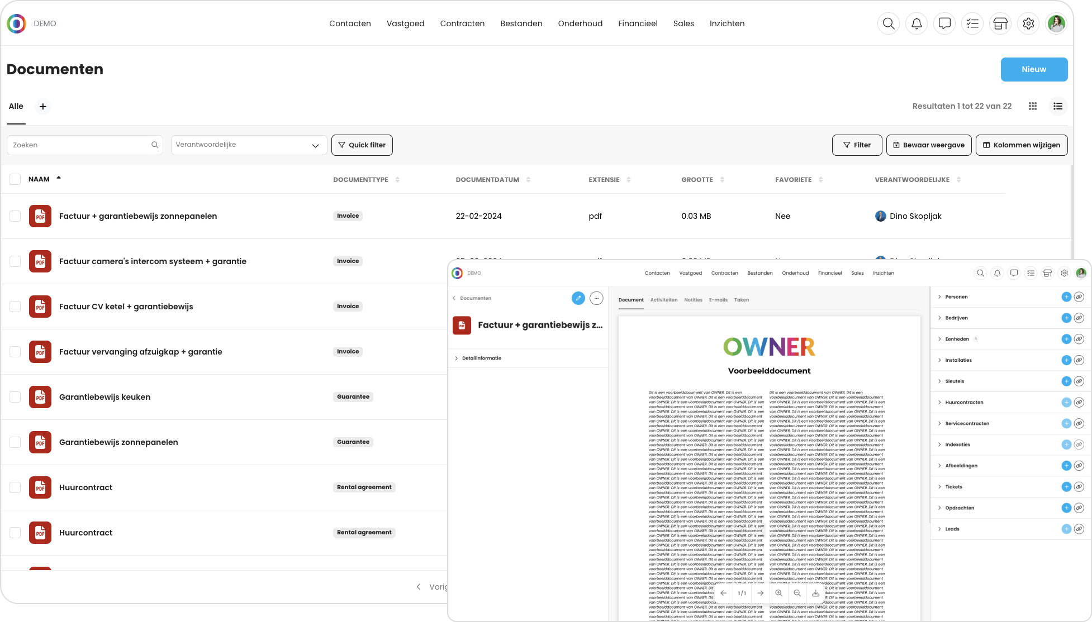Zoom in on the document preview
1092x622 pixels.
(778, 593)
